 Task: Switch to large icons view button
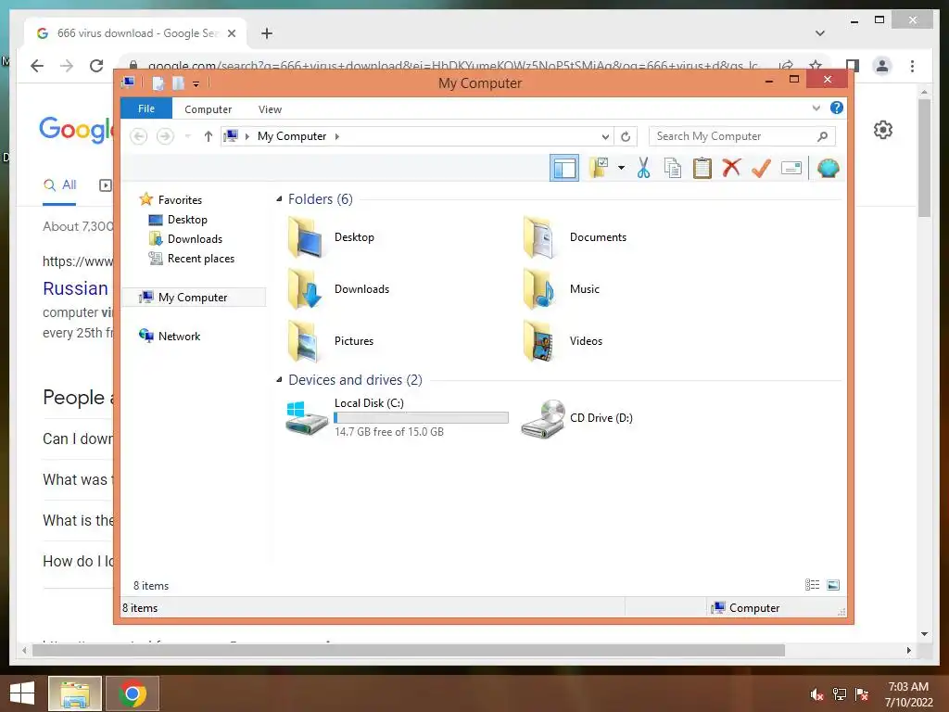tap(833, 584)
